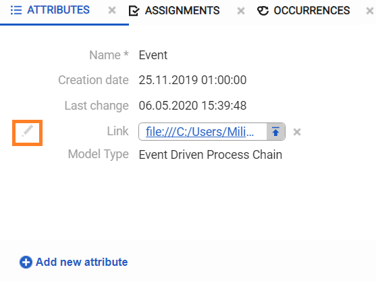The image size is (376, 282).
Task: Click the Last change timestamp value
Action: (192, 106)
